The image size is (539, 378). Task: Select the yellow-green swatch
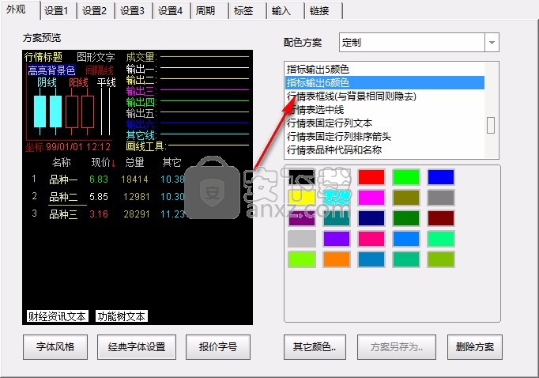coord(441,259)
